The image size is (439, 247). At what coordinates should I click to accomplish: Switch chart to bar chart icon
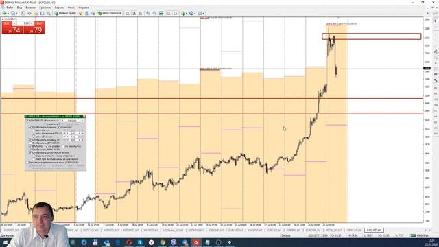click(x=128, y=13)
